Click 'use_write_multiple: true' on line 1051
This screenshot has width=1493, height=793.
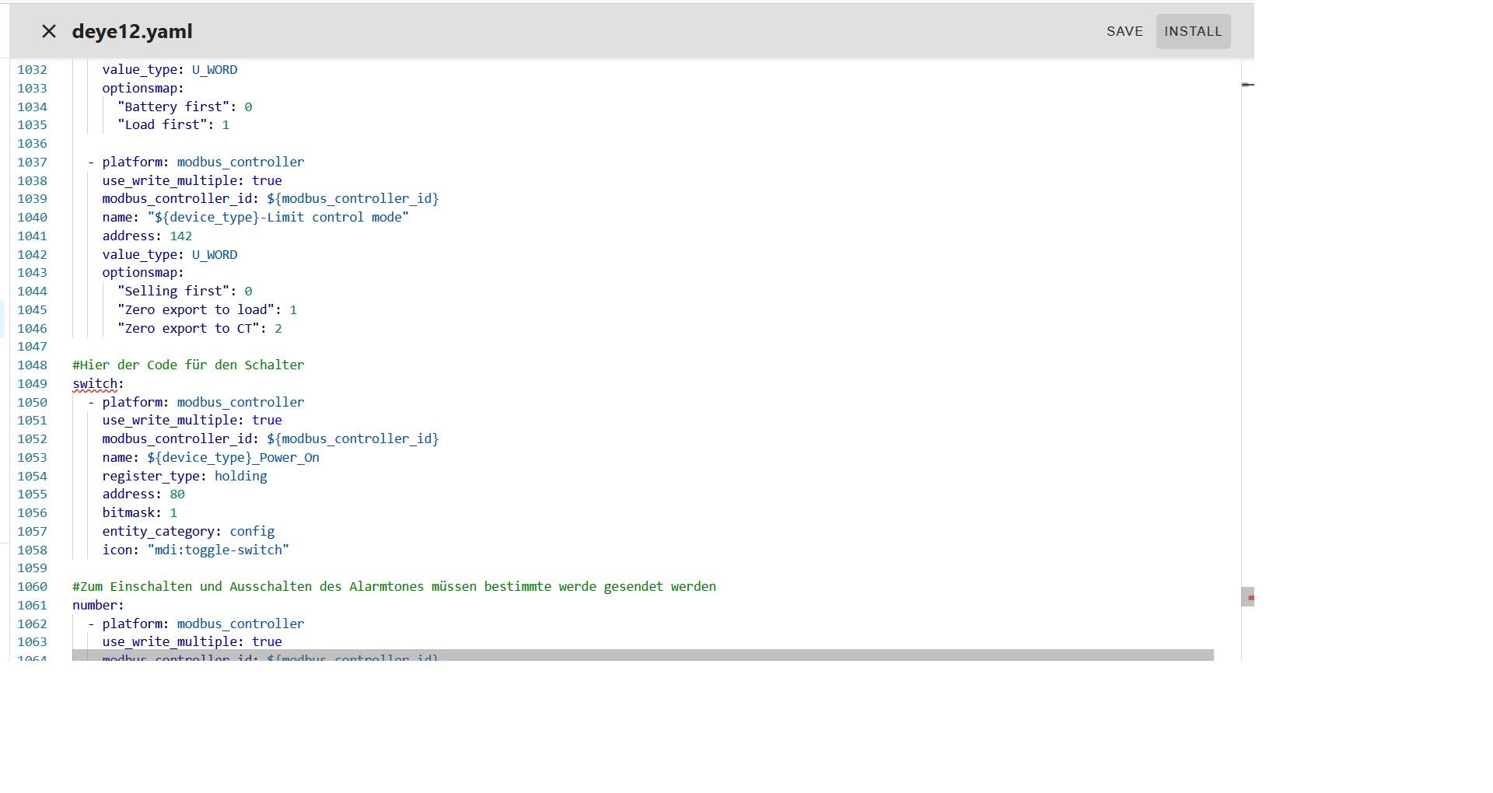[x=192, y=420]
